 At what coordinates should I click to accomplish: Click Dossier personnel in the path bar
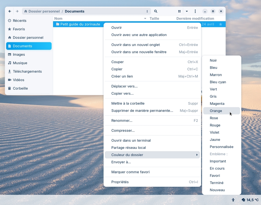click(x=44, y=11)
